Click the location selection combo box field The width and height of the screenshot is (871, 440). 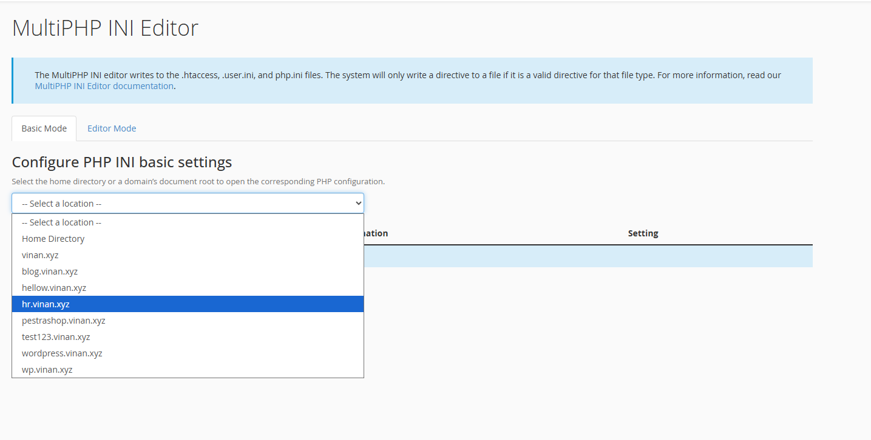point(188,202)
